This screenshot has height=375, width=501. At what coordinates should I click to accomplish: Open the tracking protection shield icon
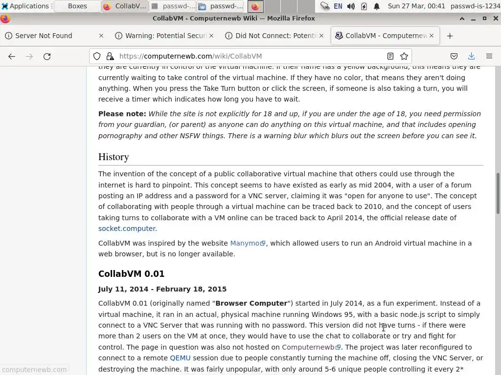coord(97,57)
